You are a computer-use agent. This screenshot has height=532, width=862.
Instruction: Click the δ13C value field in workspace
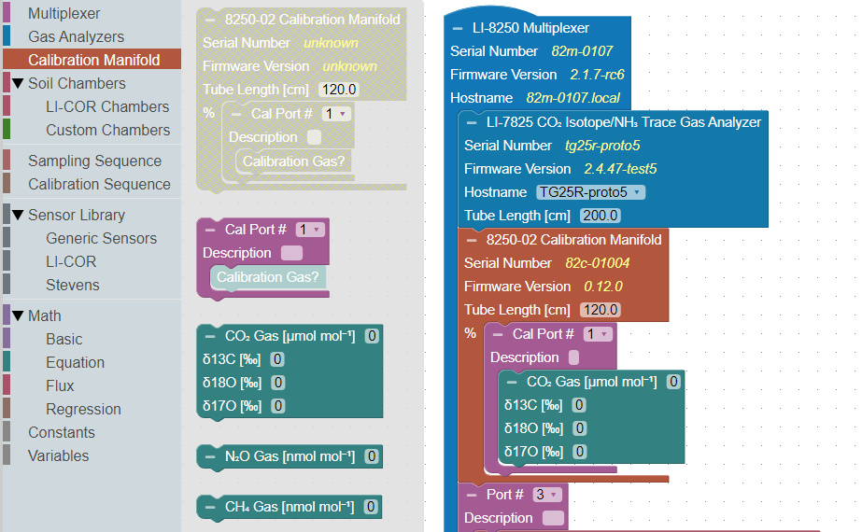579,405
